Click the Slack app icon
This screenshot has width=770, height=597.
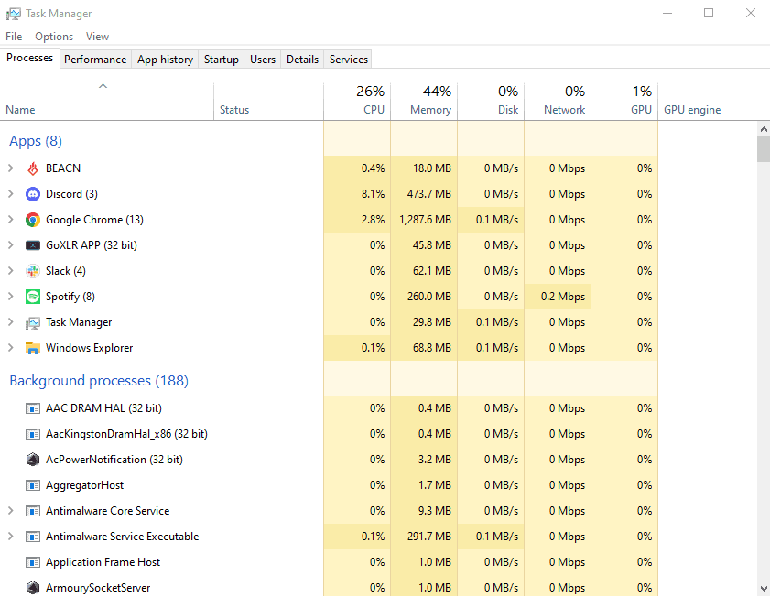(33, 271)
